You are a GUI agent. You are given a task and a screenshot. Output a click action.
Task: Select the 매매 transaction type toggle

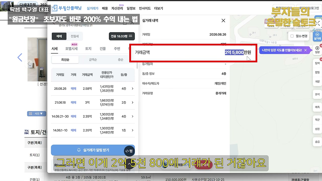59,36
